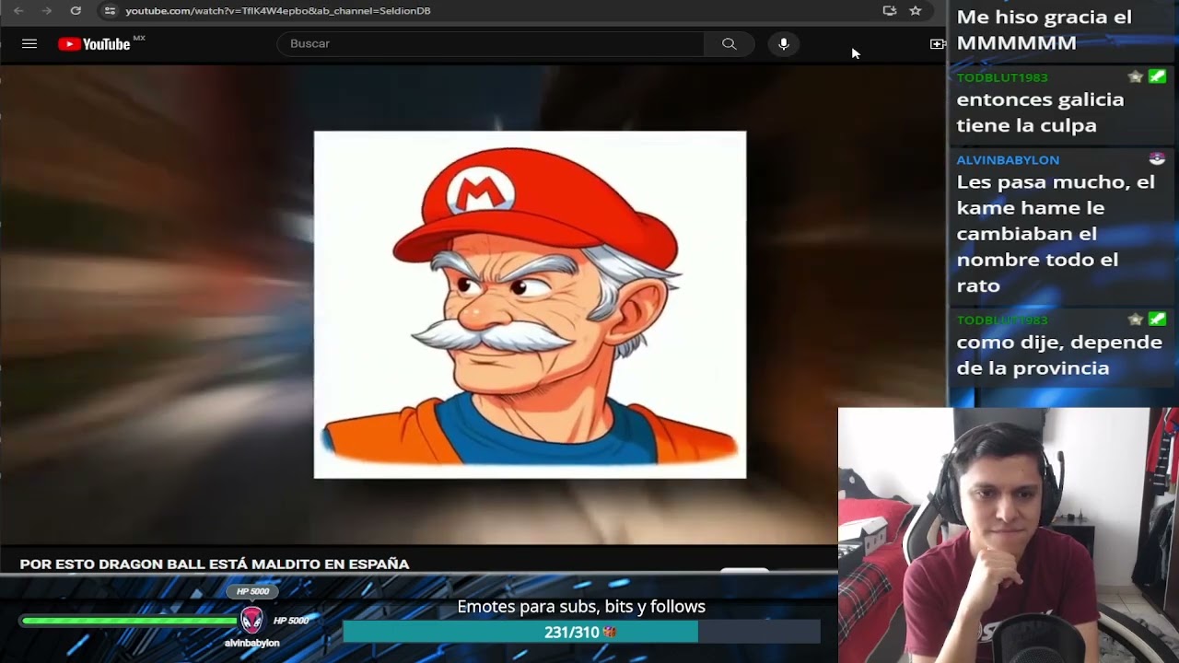This screenshot has width=1179, height=663.
Task: Open TODBLUT1983 username above 'como dije'
Action: 1002,320
